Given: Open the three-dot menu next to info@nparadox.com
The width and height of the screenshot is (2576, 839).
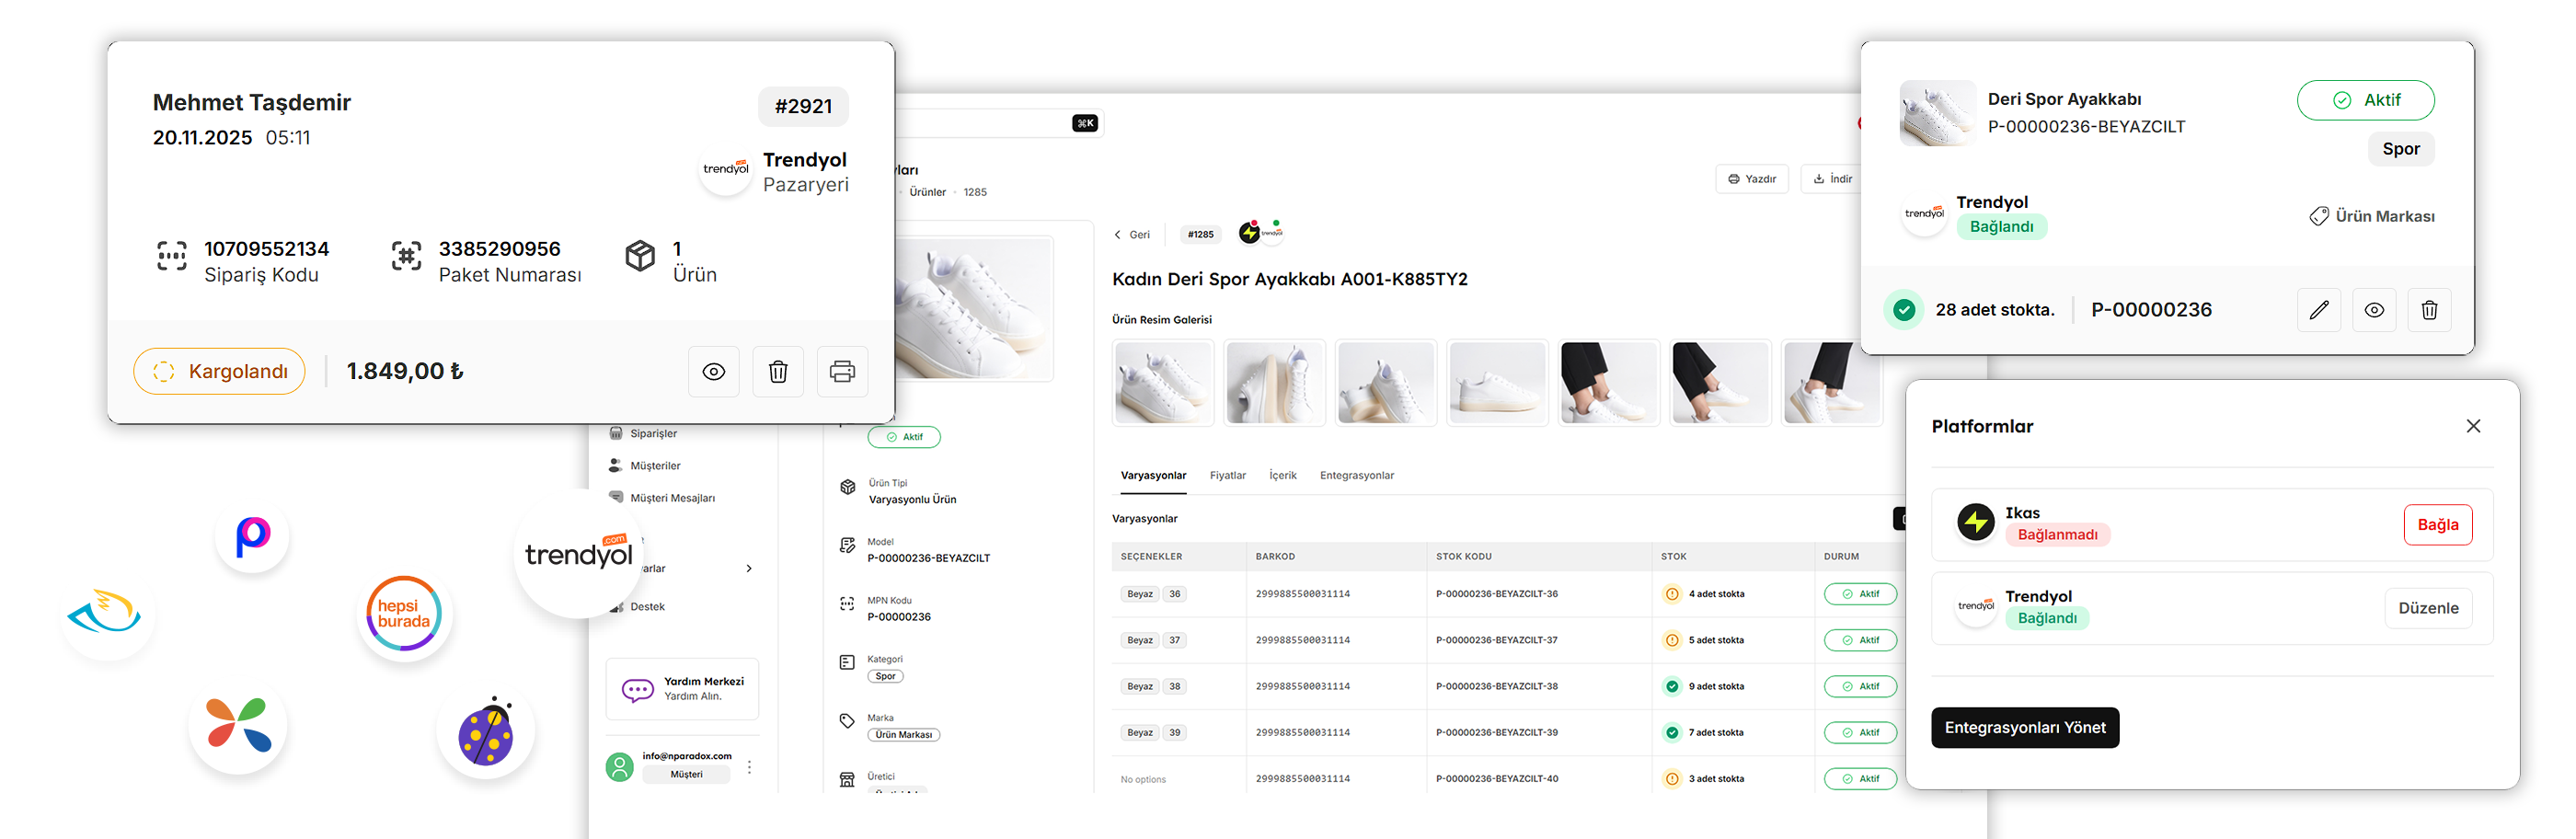Looking at the screenshot, I should [749, 767].
